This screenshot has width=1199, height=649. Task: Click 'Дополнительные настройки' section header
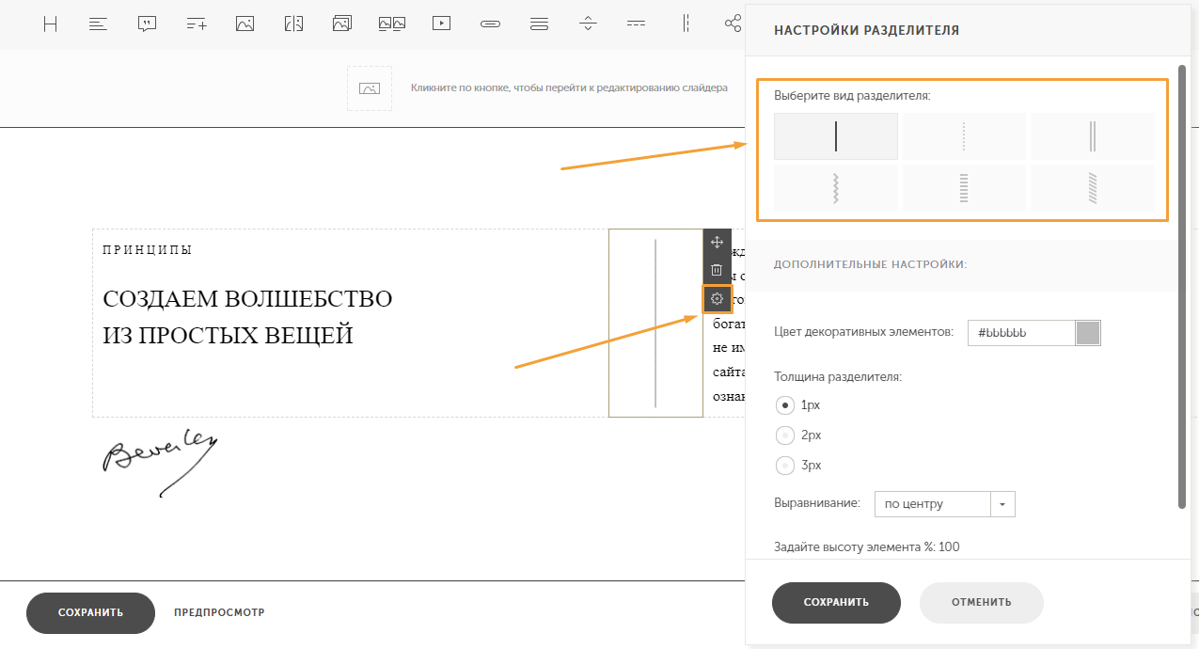click(x=870, y=265)
